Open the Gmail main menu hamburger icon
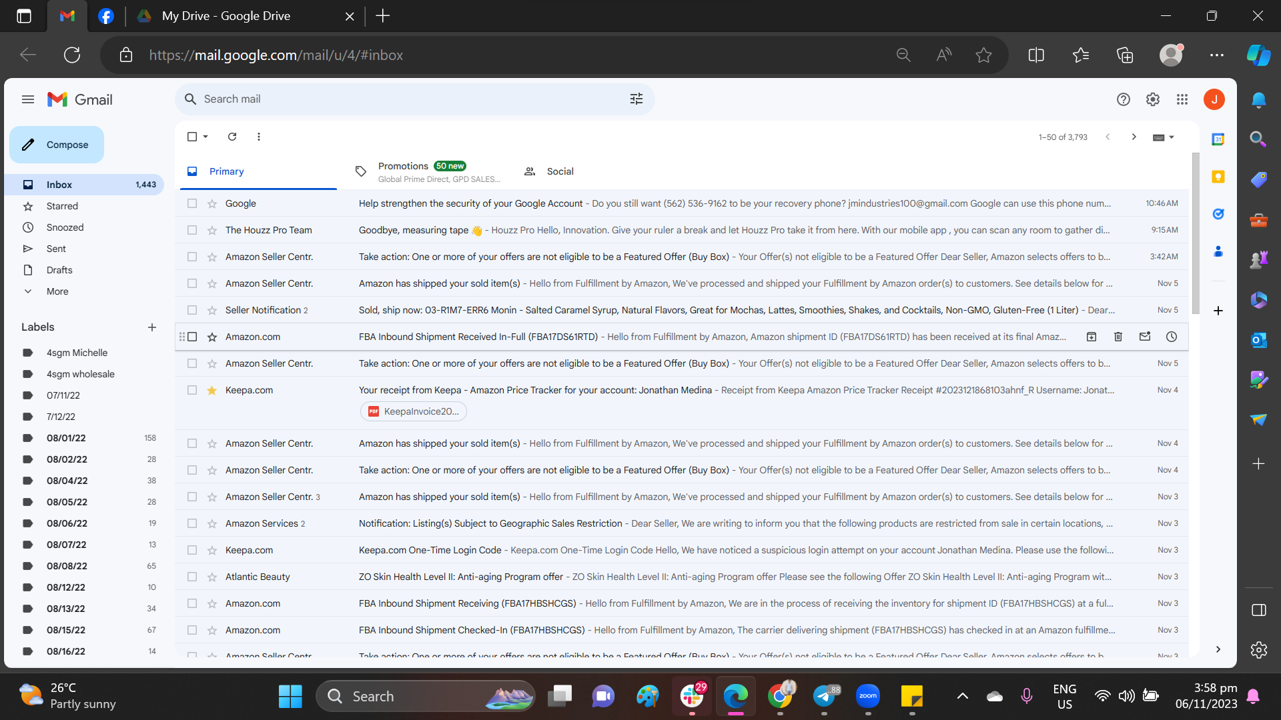Image resolution: width=1281 pixels, height=720 pixels. click(x=28, y=99)
